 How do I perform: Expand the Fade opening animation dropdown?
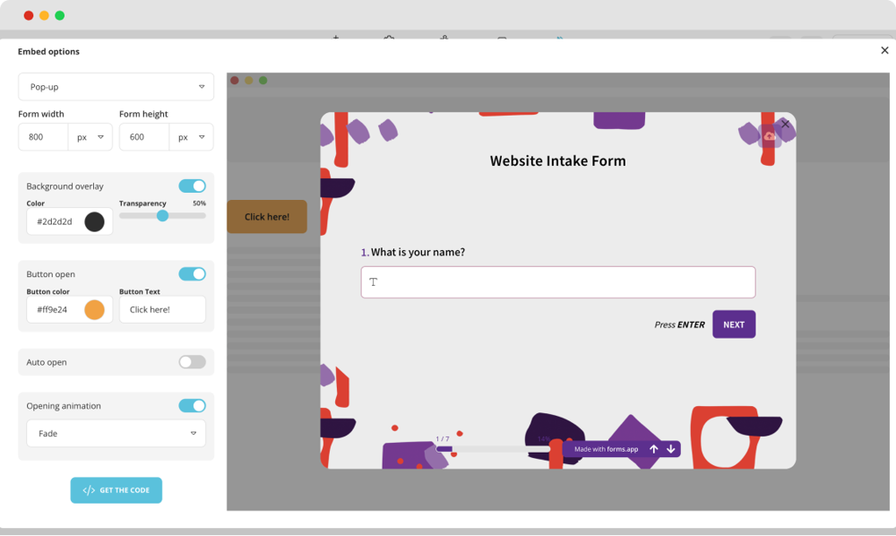[x=116, y=433]
